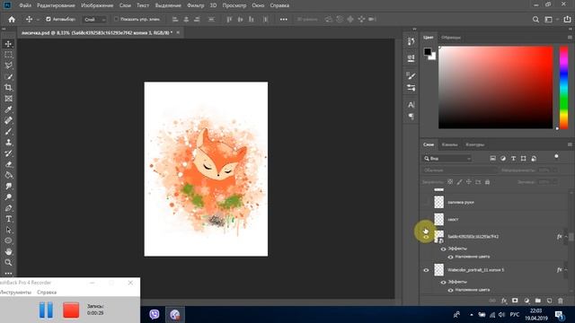Click the rainbow hue slider strip
The image size is (575, 323).
click(563, 87)
